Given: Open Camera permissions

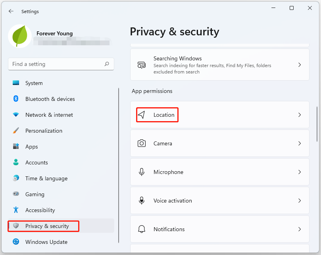Looking at the screenshot, I should 220,143.
